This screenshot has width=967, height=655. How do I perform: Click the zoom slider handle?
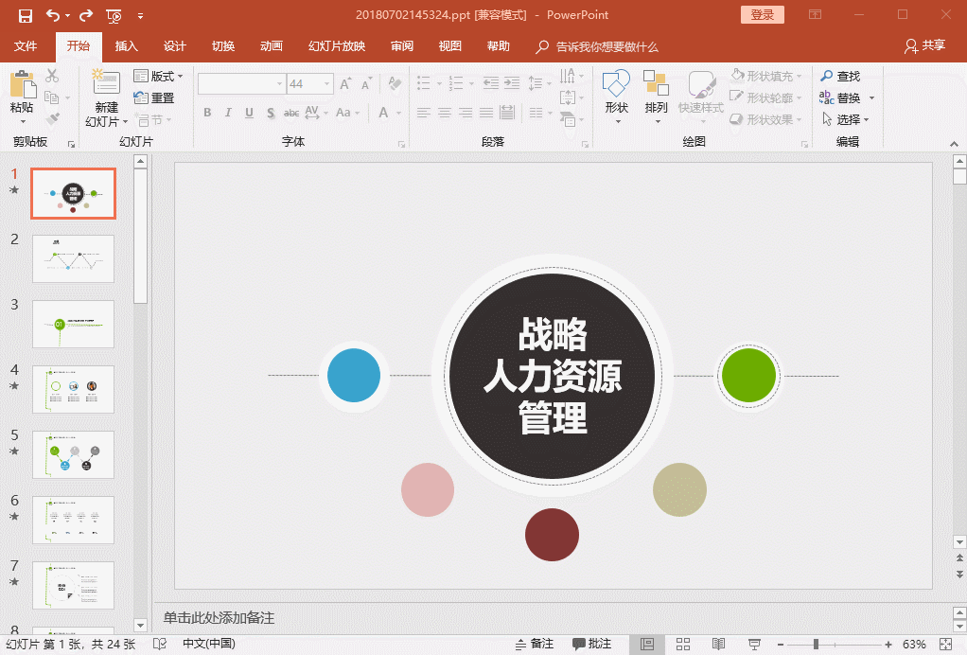[x=816, y=644]
